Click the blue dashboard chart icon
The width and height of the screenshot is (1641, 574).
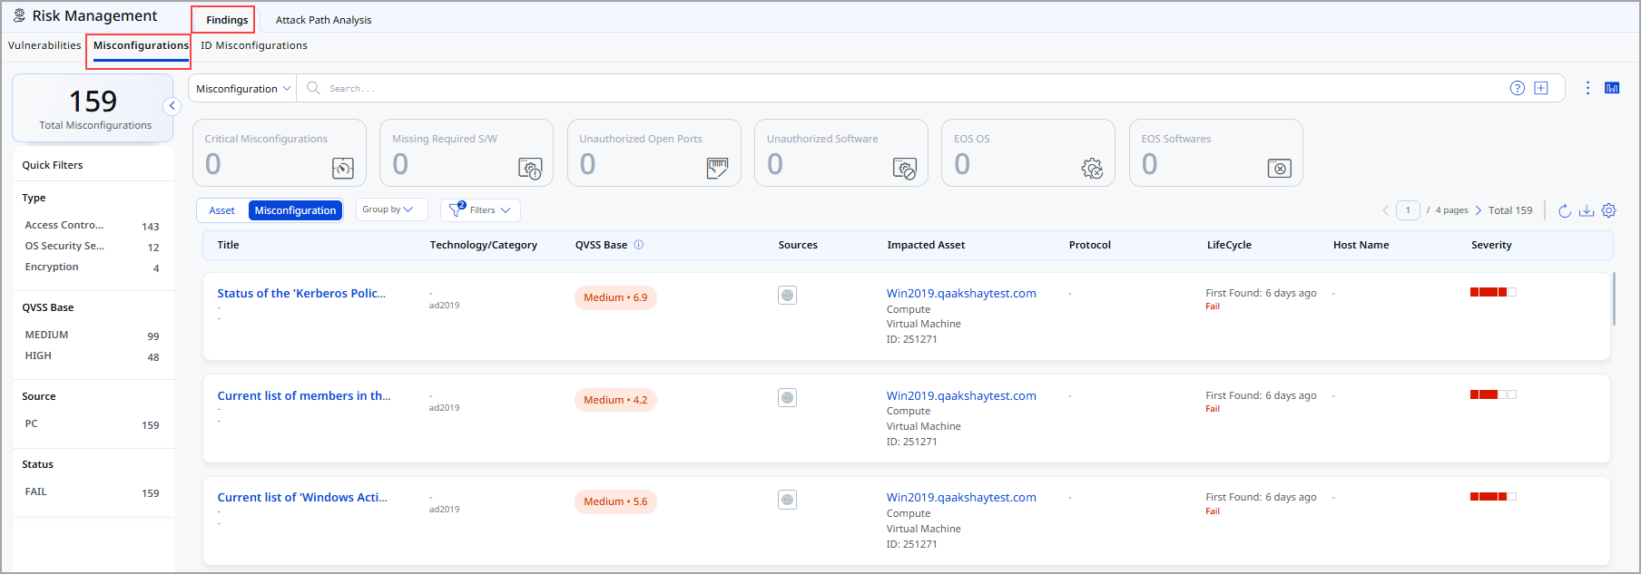tap(1612, 88)
